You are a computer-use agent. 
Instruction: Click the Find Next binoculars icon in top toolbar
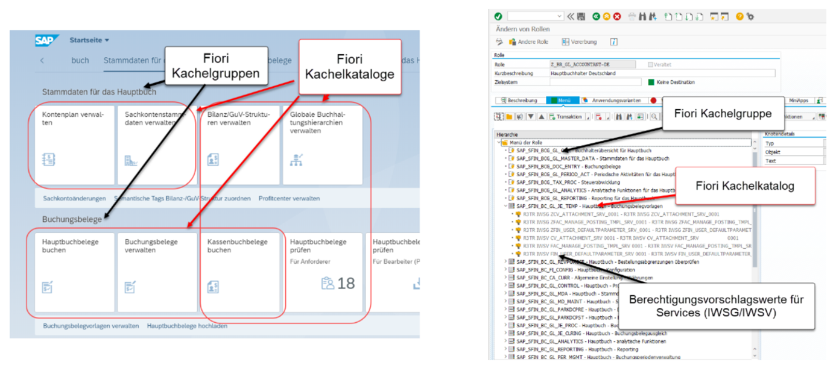(653, 16)
